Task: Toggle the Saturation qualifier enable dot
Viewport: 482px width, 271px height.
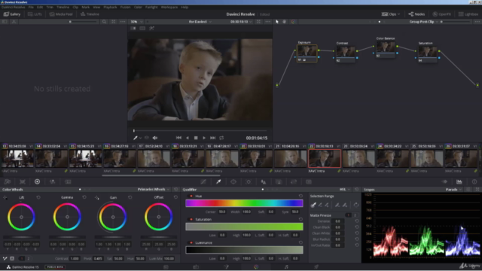Action: [x=191, y=219]
